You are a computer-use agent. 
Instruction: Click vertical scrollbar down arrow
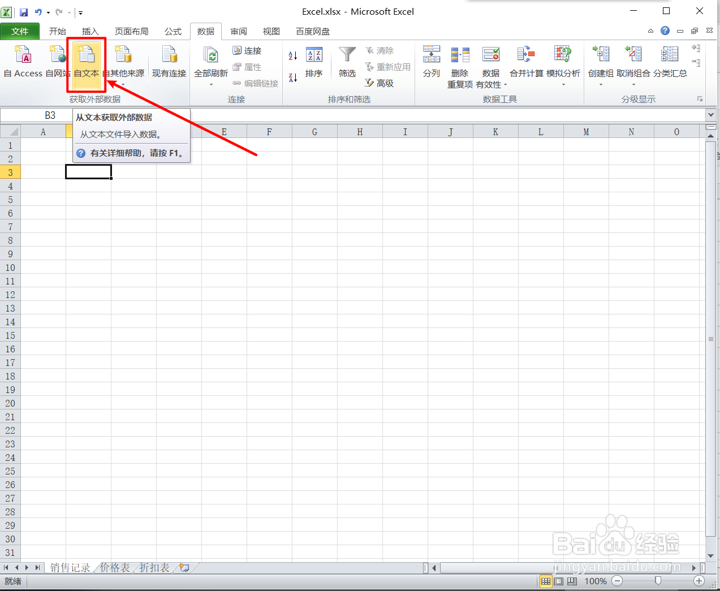pyautogui.click(x=711, y=556)
